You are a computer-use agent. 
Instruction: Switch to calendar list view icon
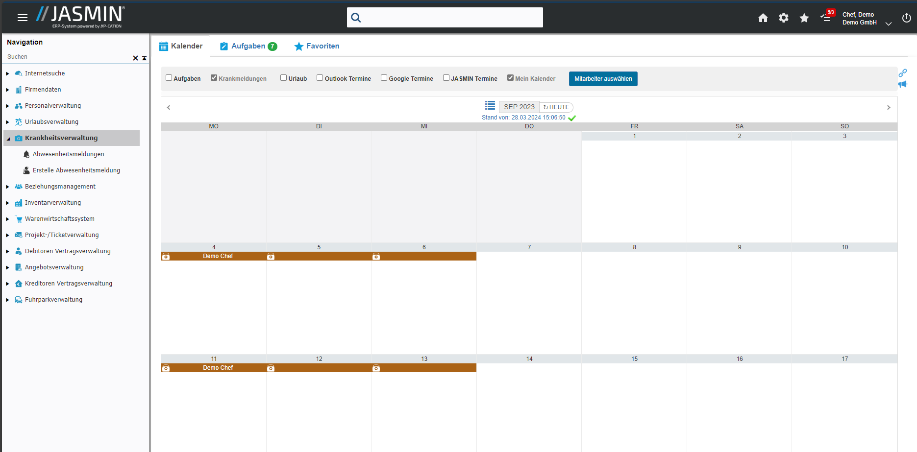pos(490,106)
